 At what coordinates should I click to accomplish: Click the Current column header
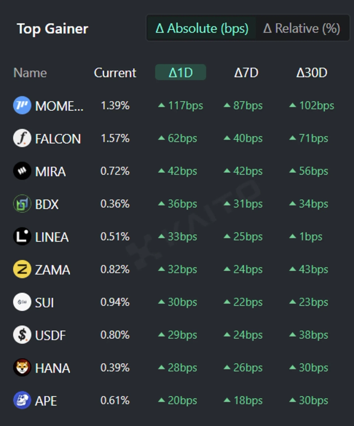pyautogui.click(x=115, y=73)
